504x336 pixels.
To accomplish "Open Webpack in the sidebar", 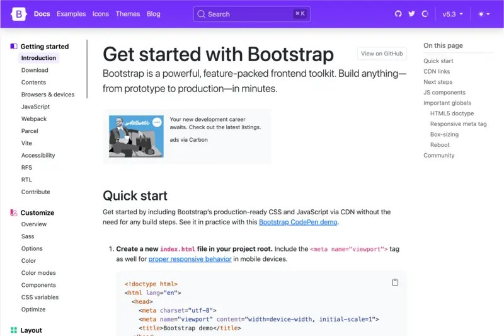I will coord(34,119).
